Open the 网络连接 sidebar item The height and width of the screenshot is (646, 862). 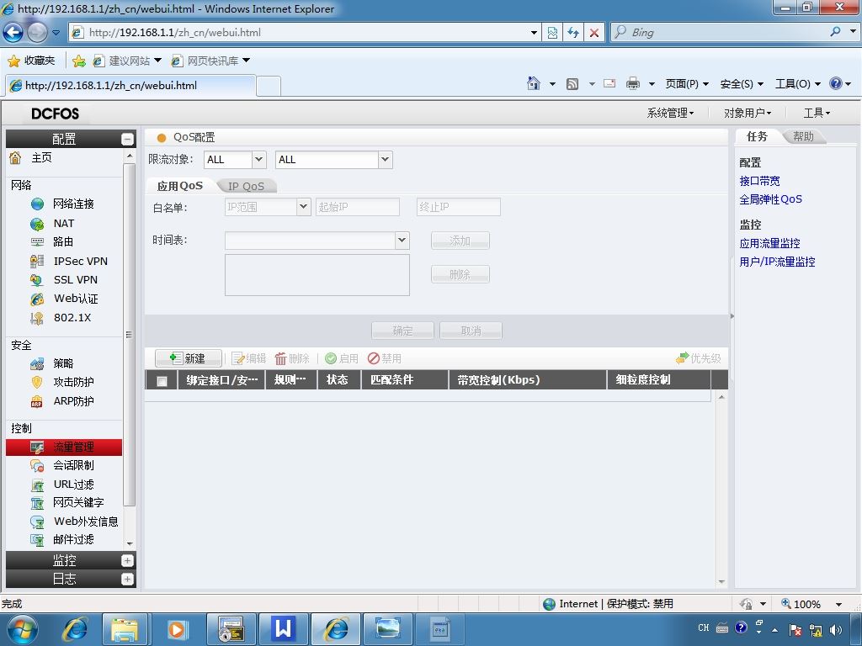click(73, 204)
